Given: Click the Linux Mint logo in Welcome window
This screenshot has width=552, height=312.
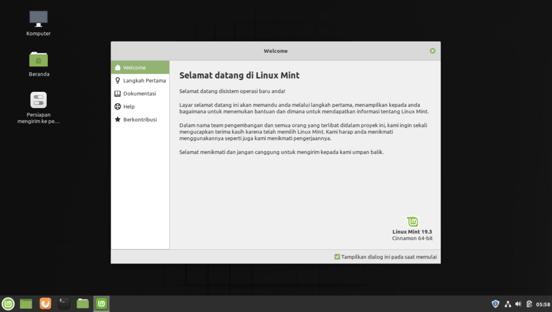Looking at the screenshot, I should pyautogui.click(x=412, y=221).
